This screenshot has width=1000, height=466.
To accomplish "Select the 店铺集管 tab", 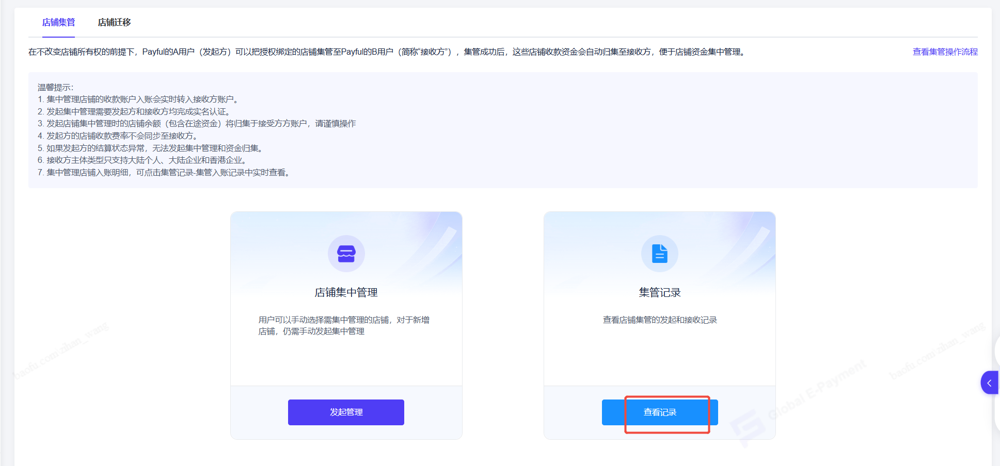I will (58, 22).
